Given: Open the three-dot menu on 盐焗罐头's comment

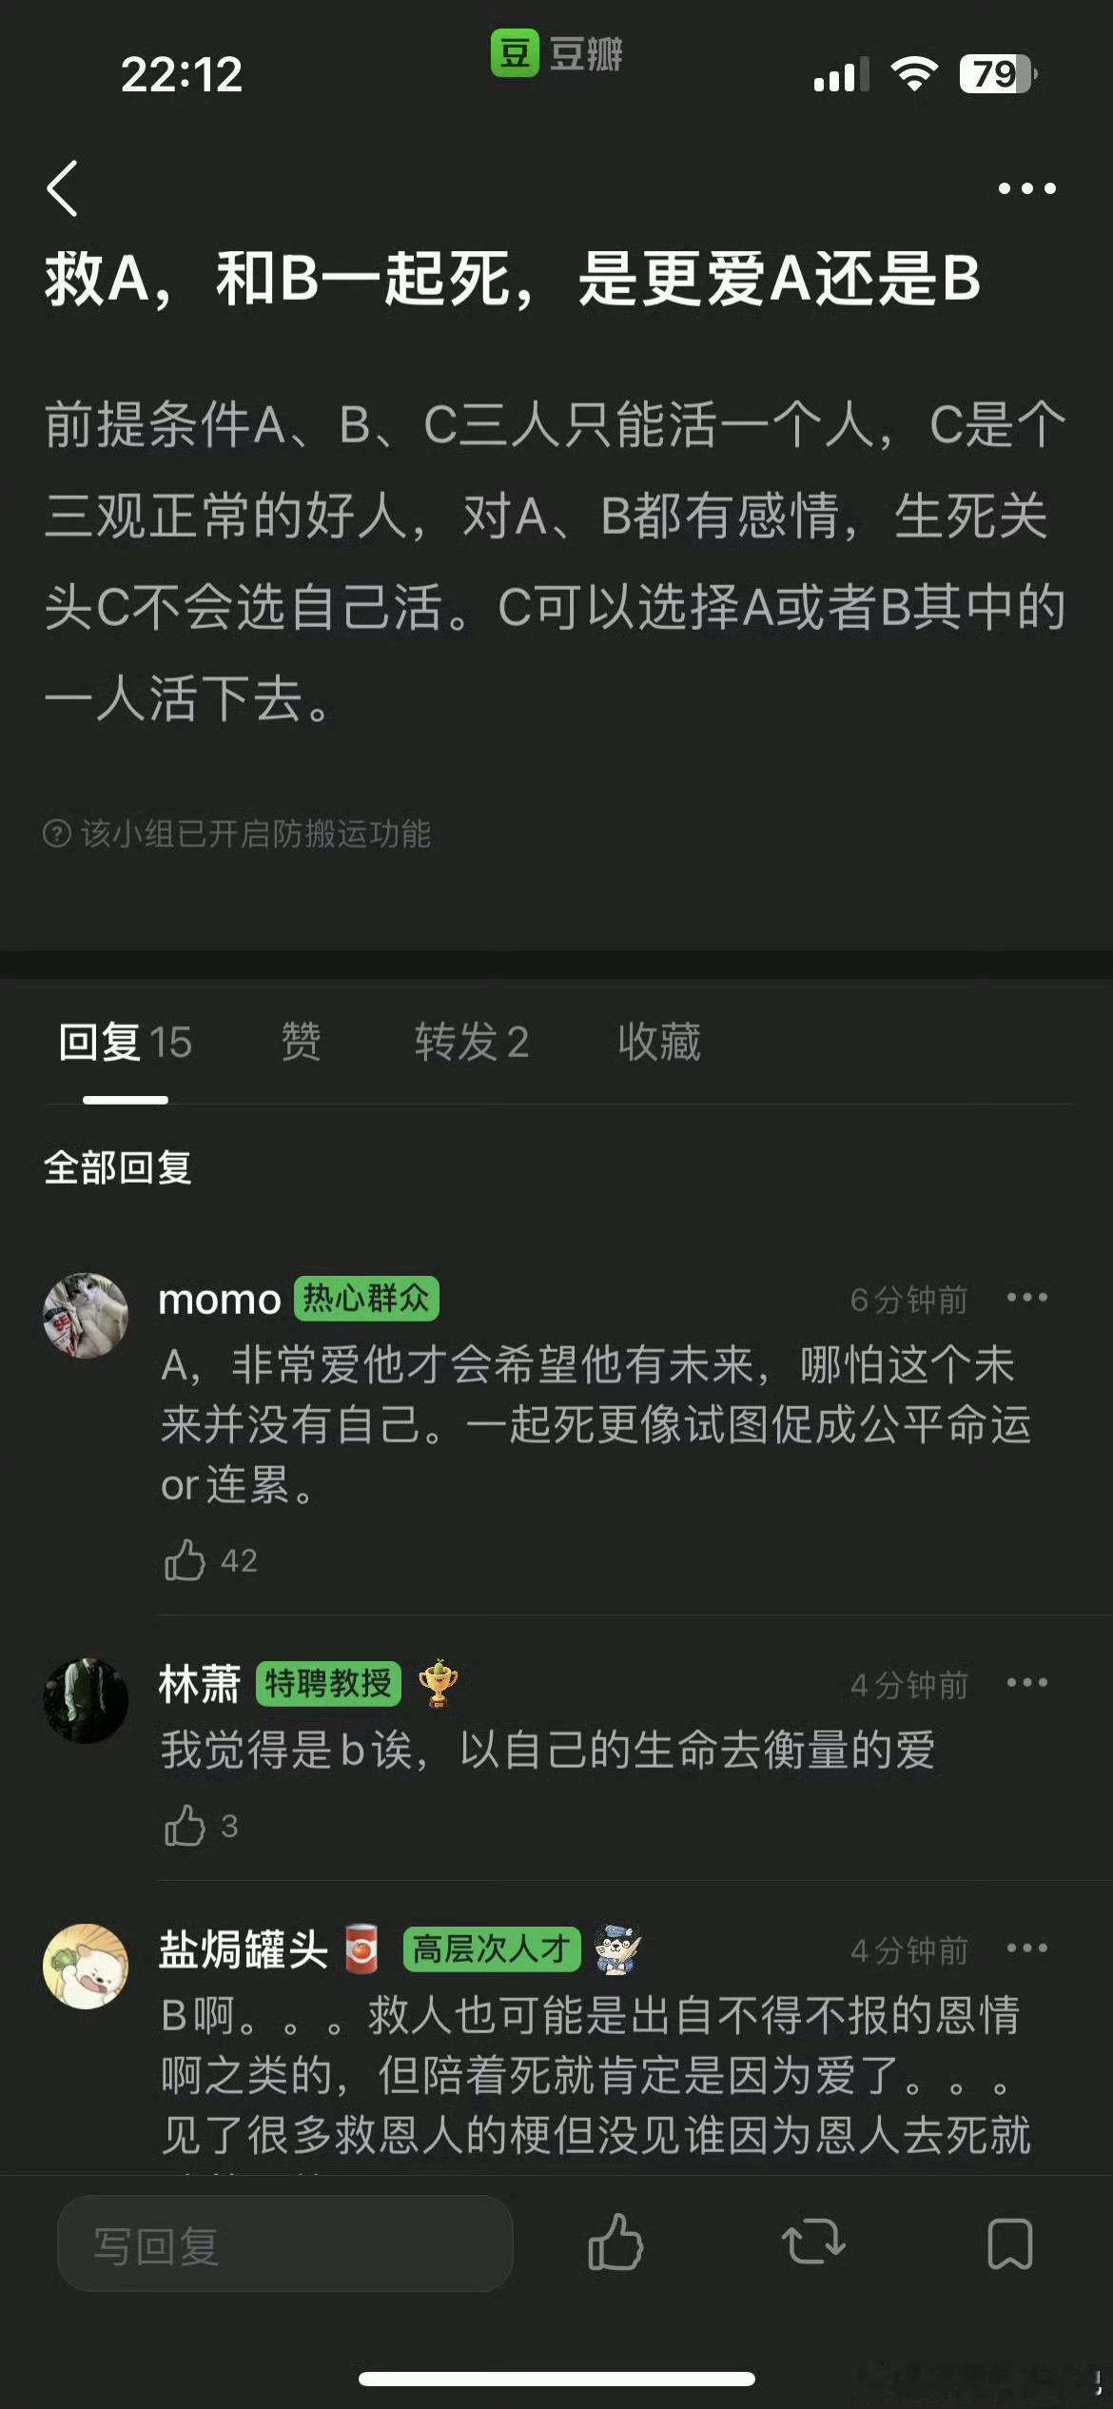Looking at the screenshot, I should 1027,1949.
